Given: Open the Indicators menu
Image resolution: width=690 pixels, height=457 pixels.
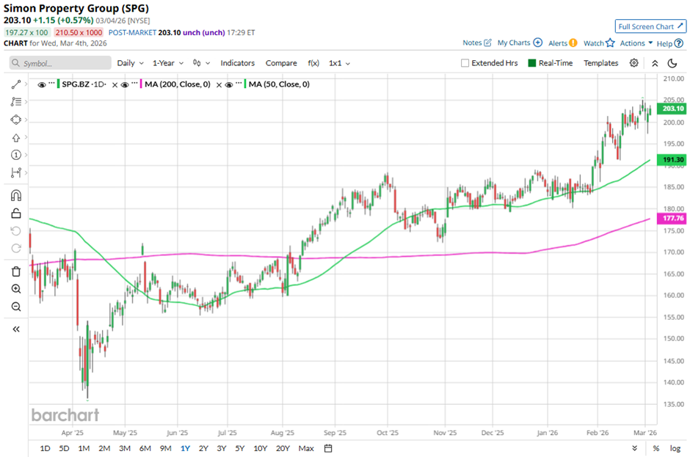Looking at the screenshot, I should point(237,63).
